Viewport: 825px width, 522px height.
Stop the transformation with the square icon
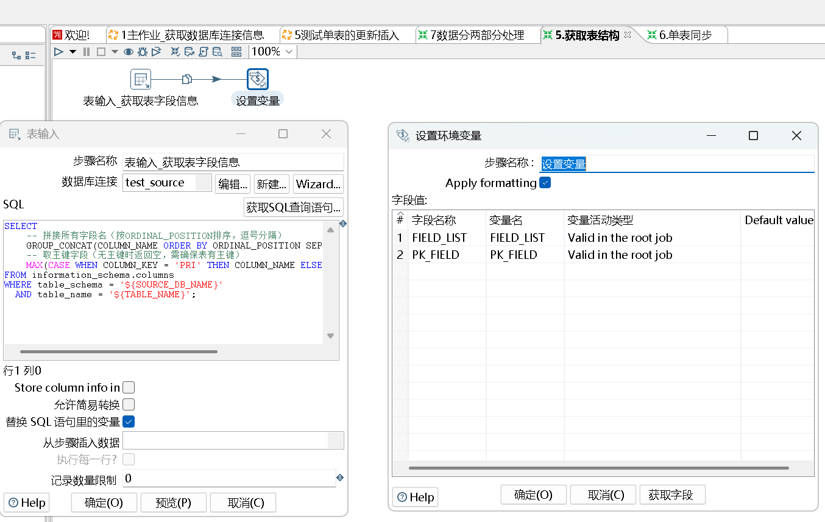[101, 52]
